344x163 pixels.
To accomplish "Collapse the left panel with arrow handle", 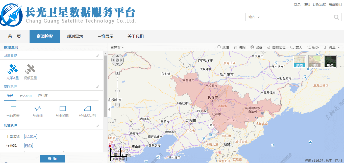I will pos(109,109).
